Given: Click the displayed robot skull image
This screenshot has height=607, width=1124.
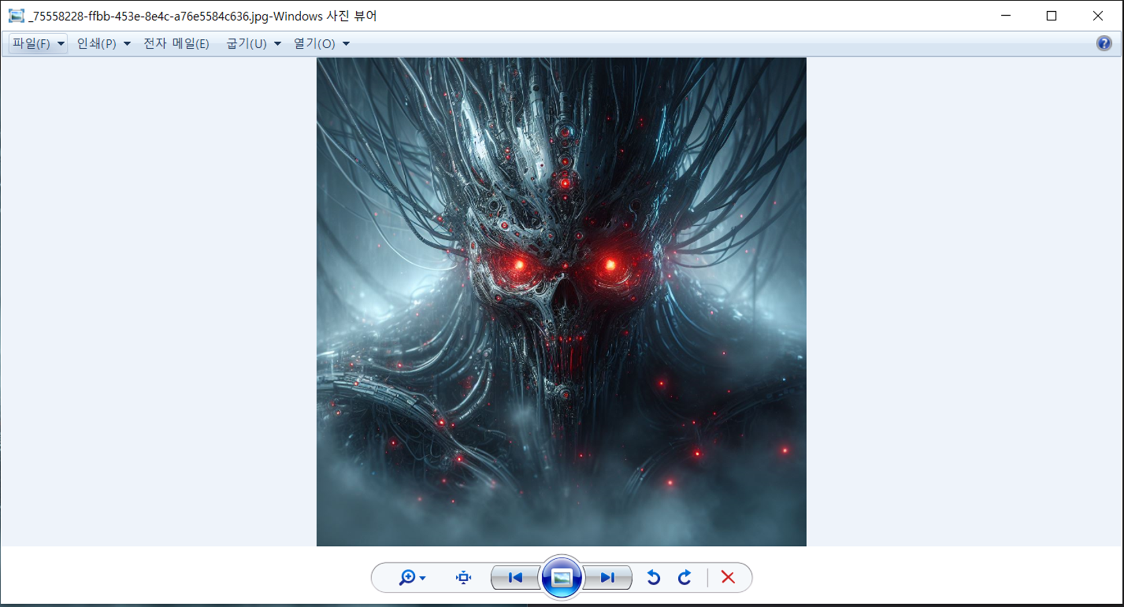Looking at the screenshot, I should 561,302.
